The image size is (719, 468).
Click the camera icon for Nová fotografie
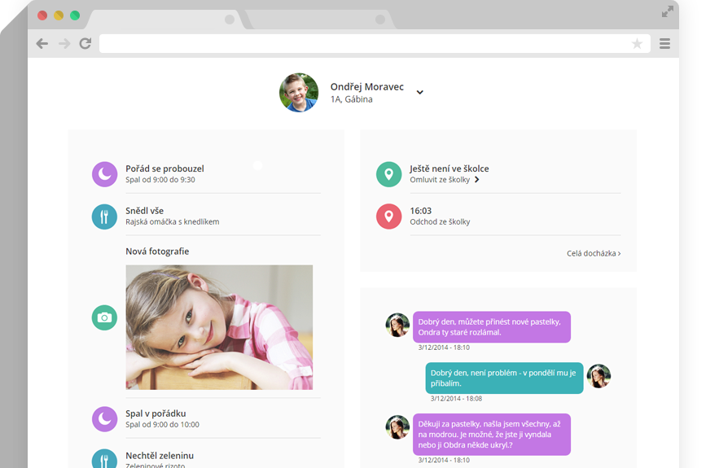pyautogui.click(x=104, y=317)
